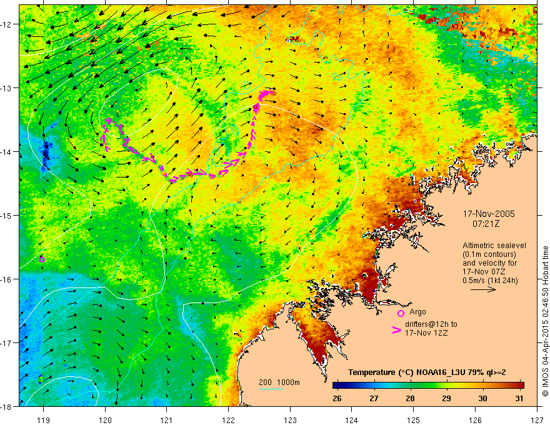The height and width of the screenshot is (425, 550).
Task: Click the magenta Argo circle in the legend
Action: pos(401,313)
